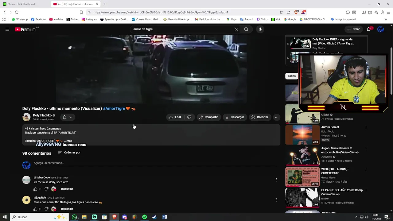The image size is (393, 221).
Task: Click the Recortar clip button
Action: tap(260, 117)
